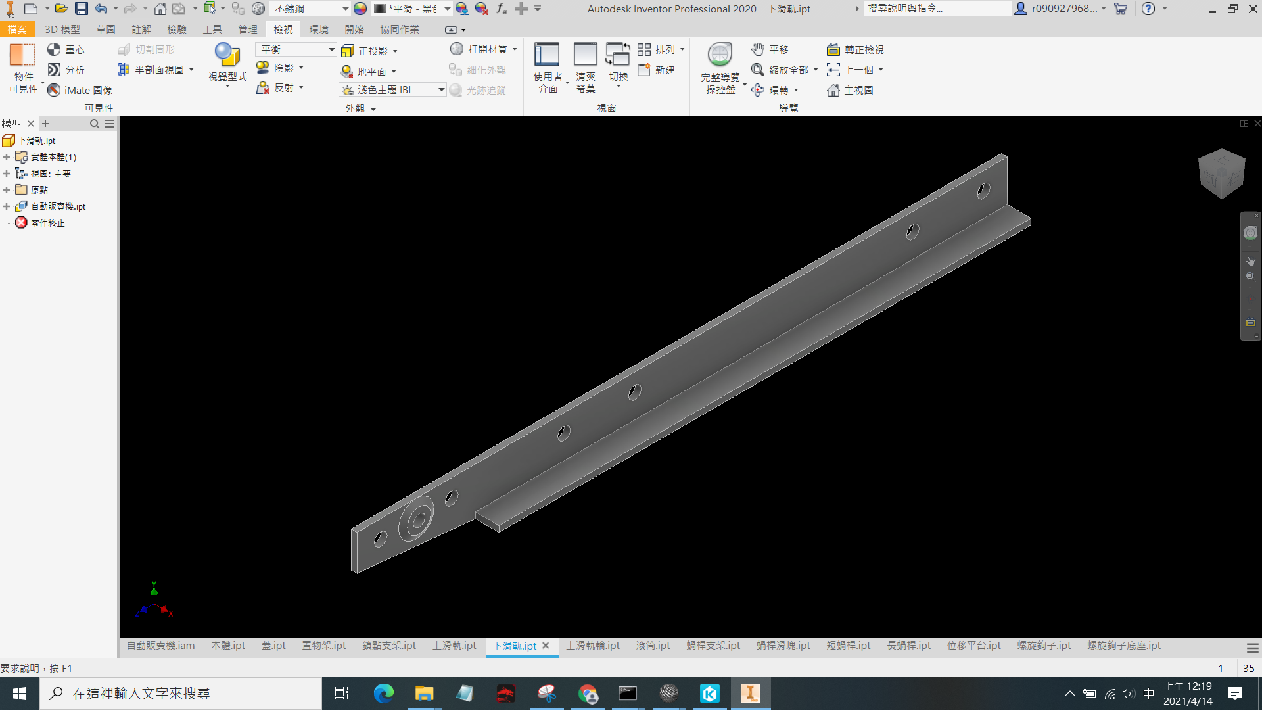Open the 平衡 combo box

(296, 50)
